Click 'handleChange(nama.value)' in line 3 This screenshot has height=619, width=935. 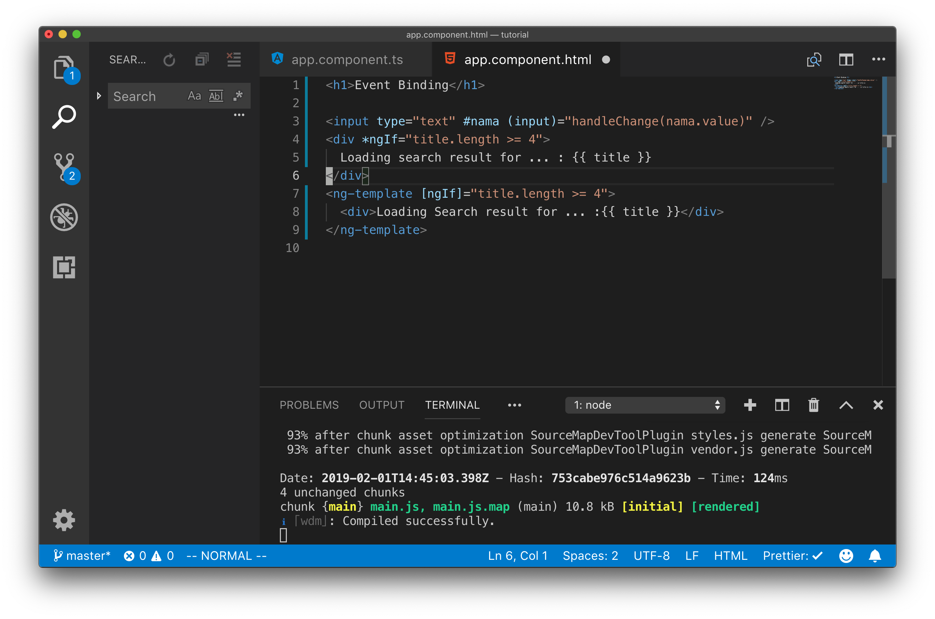click(x=658, y=121)
